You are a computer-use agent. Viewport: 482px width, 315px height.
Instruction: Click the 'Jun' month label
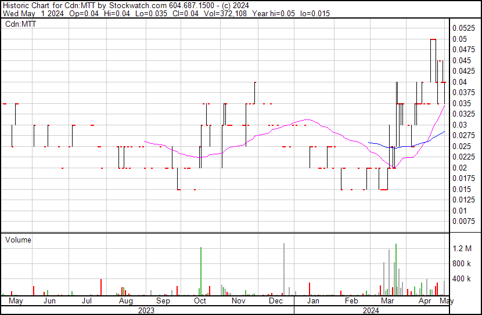click(x=49, y=300)
